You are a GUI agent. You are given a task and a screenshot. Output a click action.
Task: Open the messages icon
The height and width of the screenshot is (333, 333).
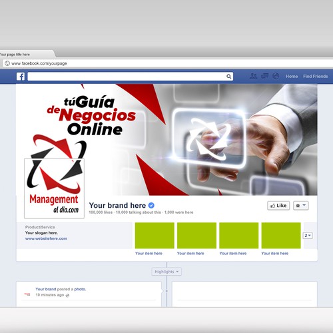[x=264, y=76]
